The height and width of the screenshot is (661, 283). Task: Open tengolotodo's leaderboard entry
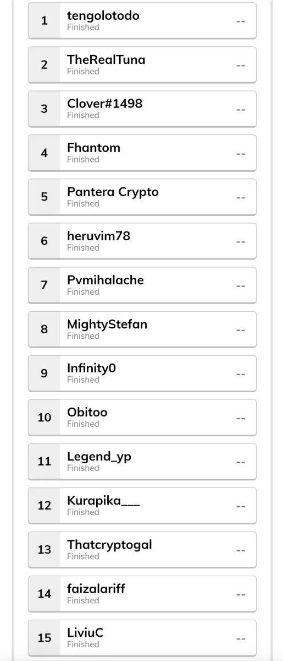[x=142, y=21]
